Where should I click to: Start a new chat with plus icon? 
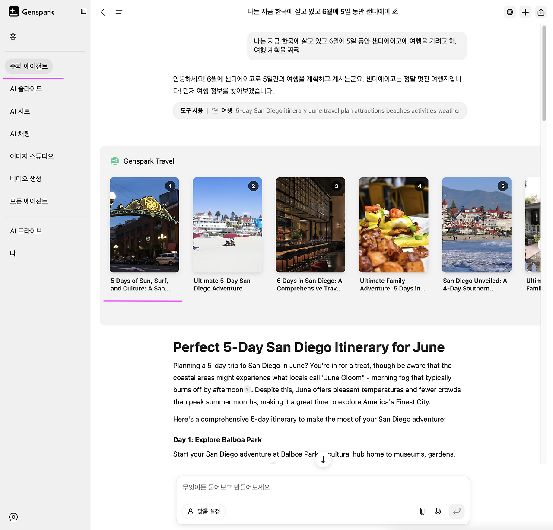point(525,12)
